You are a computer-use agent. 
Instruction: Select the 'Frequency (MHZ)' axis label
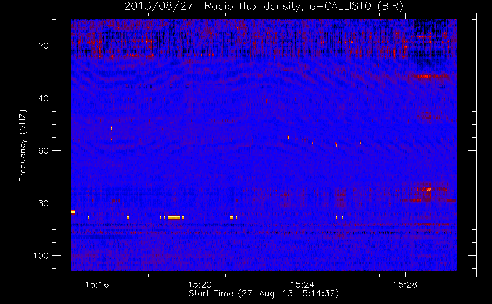pos(23,146)
